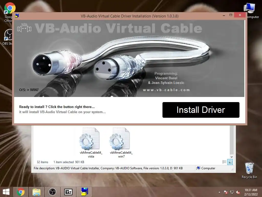This screenshot has width=262, height=197.
Task: Open Action Center flag icon
Action: pyautogui.click(x=225, y=192)
